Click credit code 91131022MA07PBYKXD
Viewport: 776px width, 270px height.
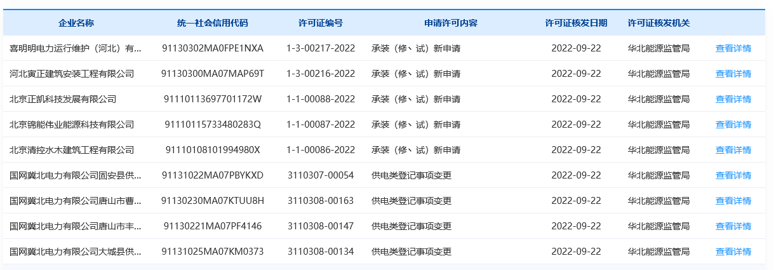pos(213,175)
